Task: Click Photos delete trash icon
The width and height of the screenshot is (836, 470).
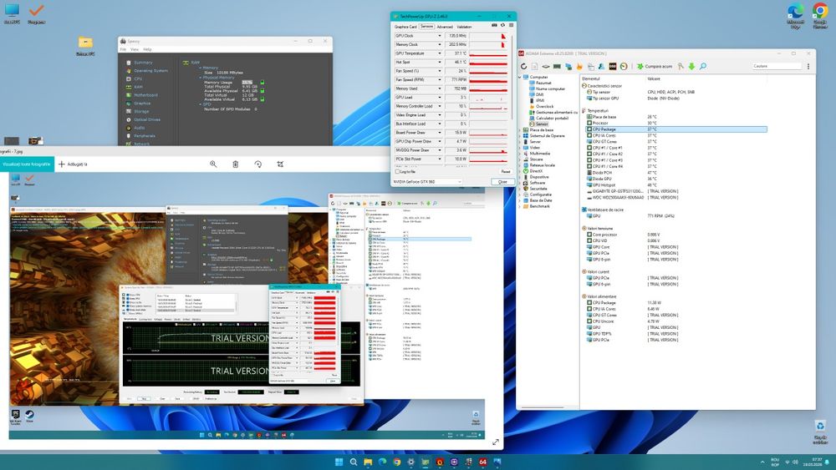Action: (x=236, y=164)
